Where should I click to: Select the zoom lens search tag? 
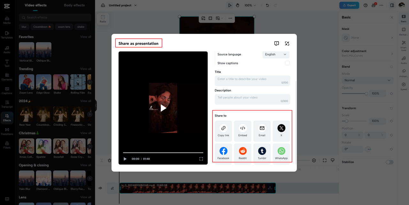[64, 27]
